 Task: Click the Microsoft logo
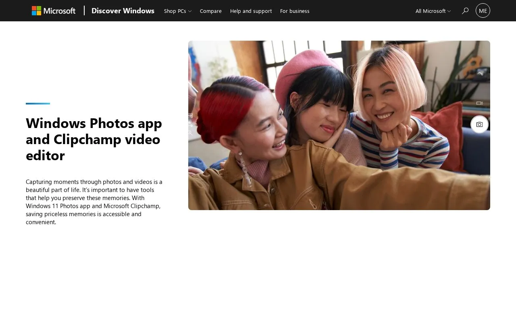[54, 11]
